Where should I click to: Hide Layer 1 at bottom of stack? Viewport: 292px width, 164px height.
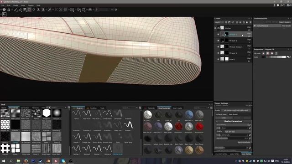(x=218, y=59)
